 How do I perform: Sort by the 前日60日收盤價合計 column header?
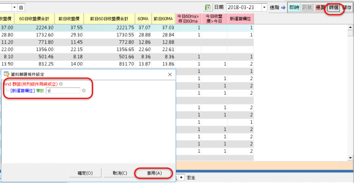[x=109, y=19]
